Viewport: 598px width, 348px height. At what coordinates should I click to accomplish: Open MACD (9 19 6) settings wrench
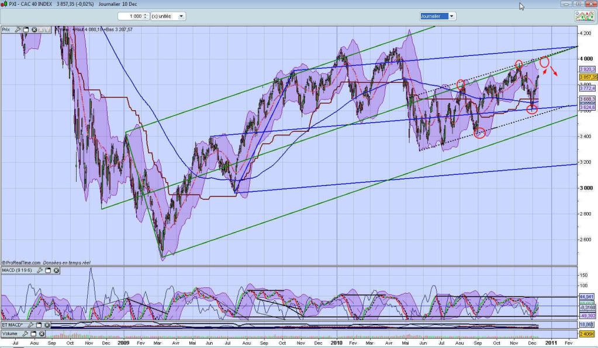pyautogui.click(x=41, y=270)
